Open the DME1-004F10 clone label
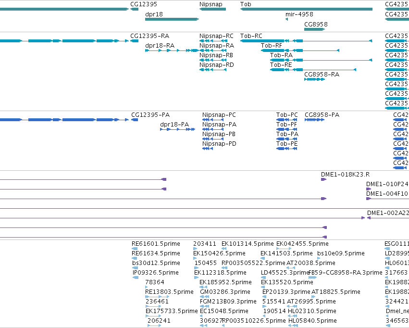Viewport: 409px width, 328px height. coord(387,194)
